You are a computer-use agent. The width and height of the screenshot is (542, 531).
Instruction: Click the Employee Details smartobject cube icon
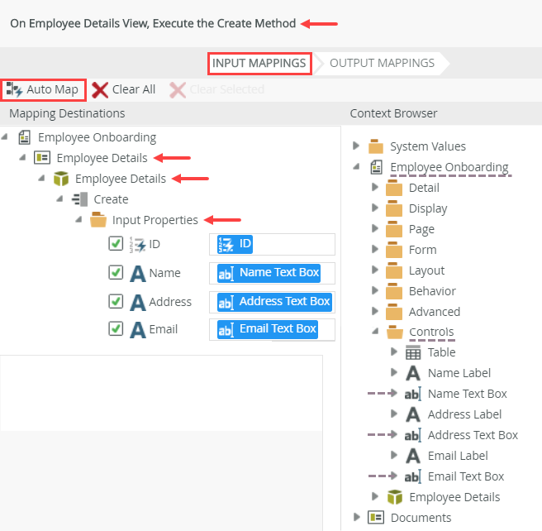tap(60, 179)
